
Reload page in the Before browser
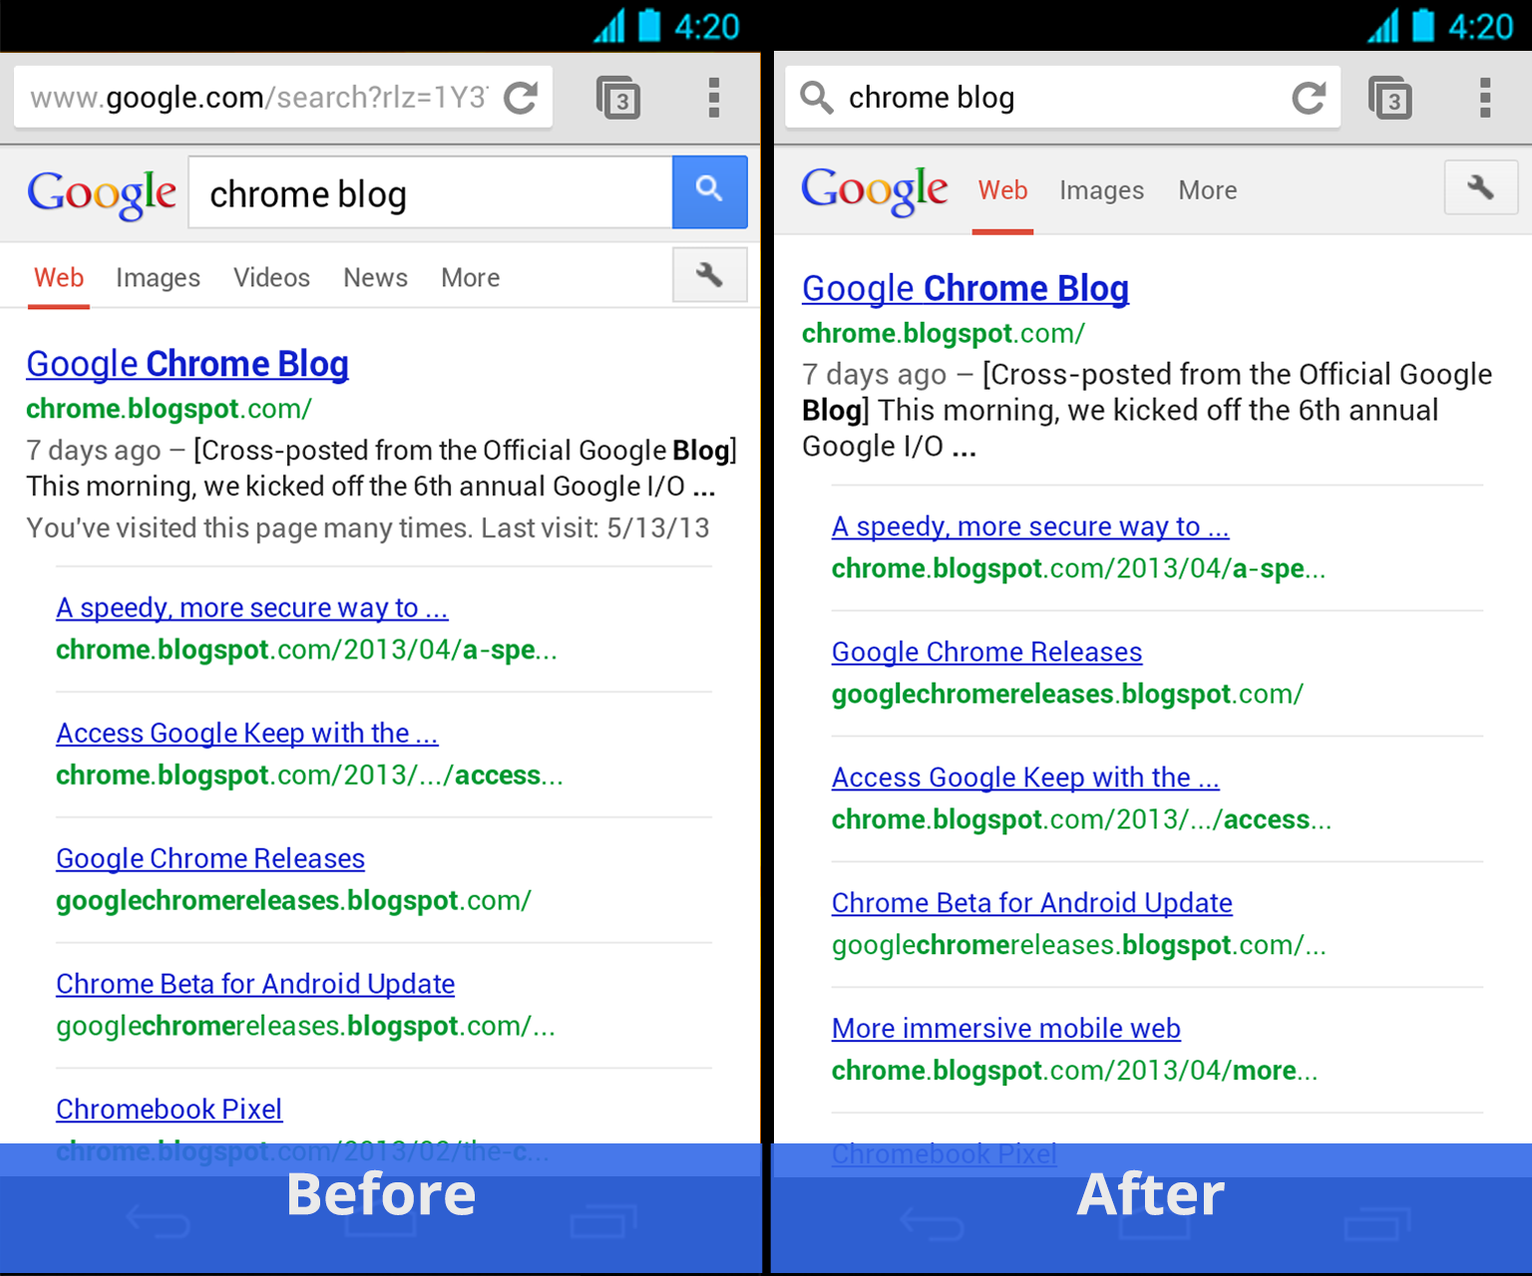point(521,98)
